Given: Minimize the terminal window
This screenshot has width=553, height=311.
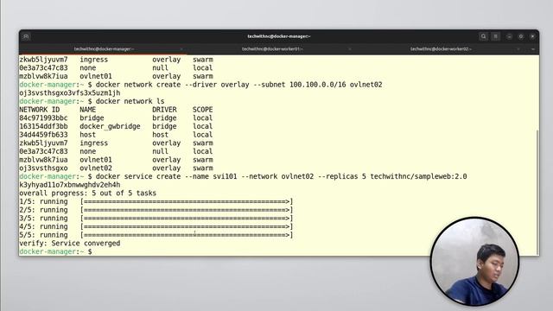Looking at the screenshot, I should pos(509,36).
